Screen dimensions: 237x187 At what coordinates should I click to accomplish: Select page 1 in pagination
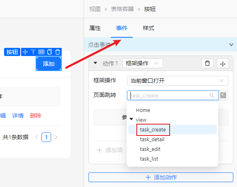[46, 137]
